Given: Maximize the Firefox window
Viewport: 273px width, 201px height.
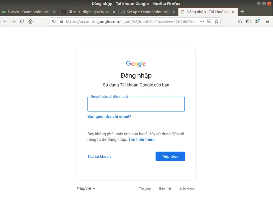Looking at the screenshot, I should [264, 4].
